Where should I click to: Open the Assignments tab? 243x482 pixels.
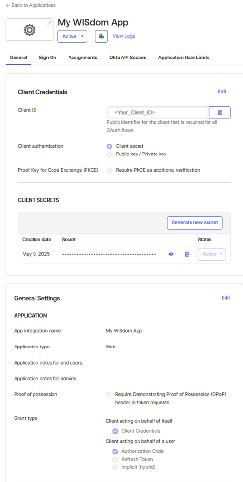83,58
